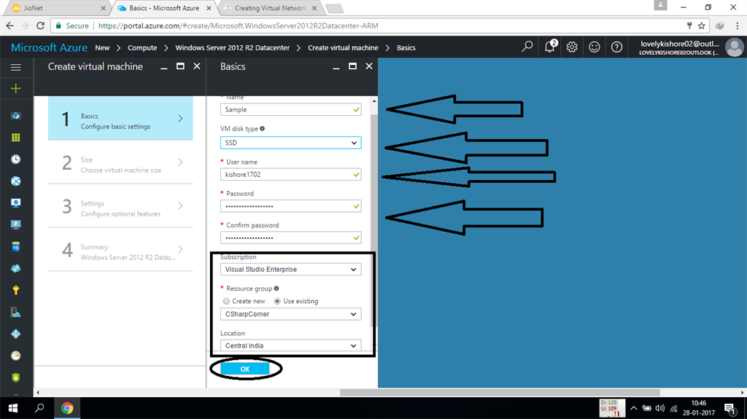
Task: Click the account avatar picture
Action: pos(735,47)
